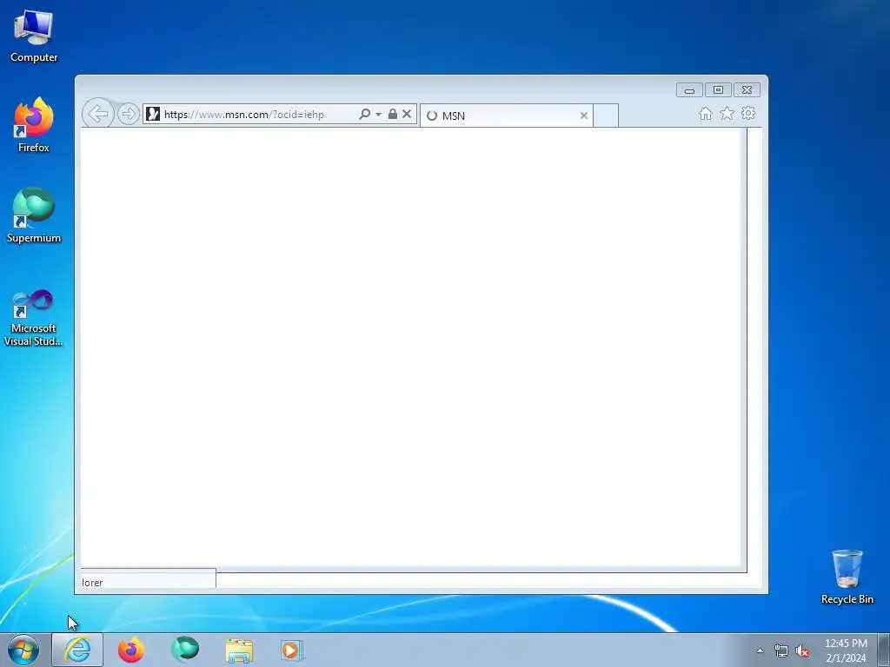Go back with the browser Back arrow
890x667 pixels.
pyautogui.click(x=97, y=114)
